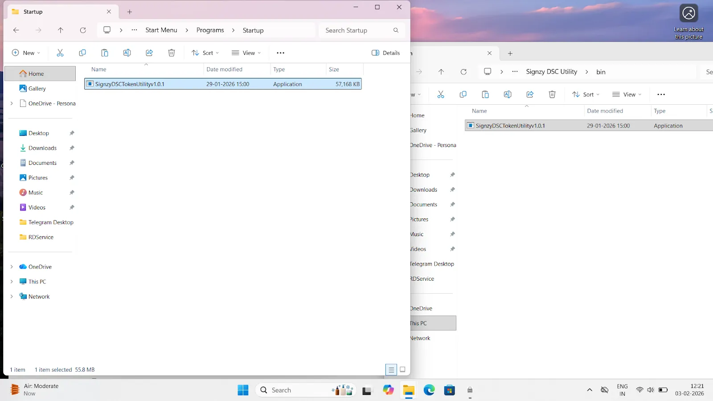
Task: Launch Microsoft Edge from taskbar
Action: point(429,390)
